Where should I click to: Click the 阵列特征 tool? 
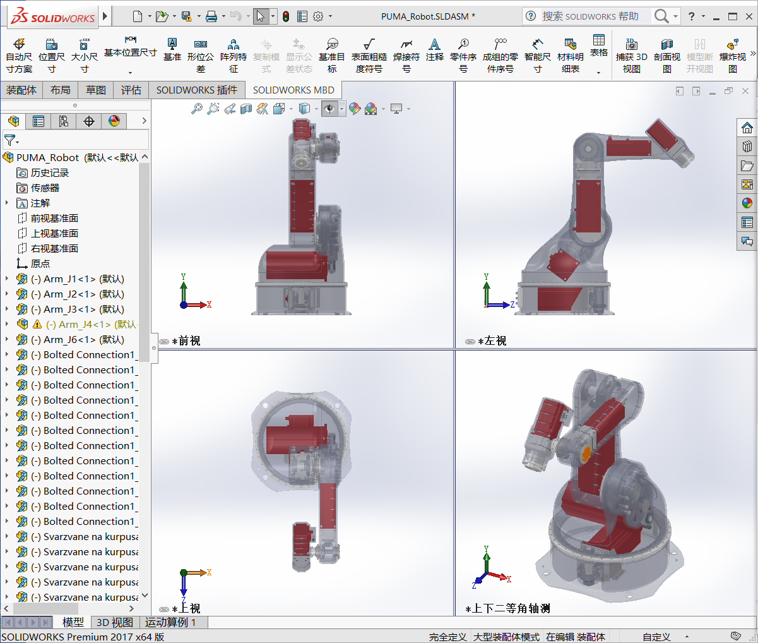234,55
